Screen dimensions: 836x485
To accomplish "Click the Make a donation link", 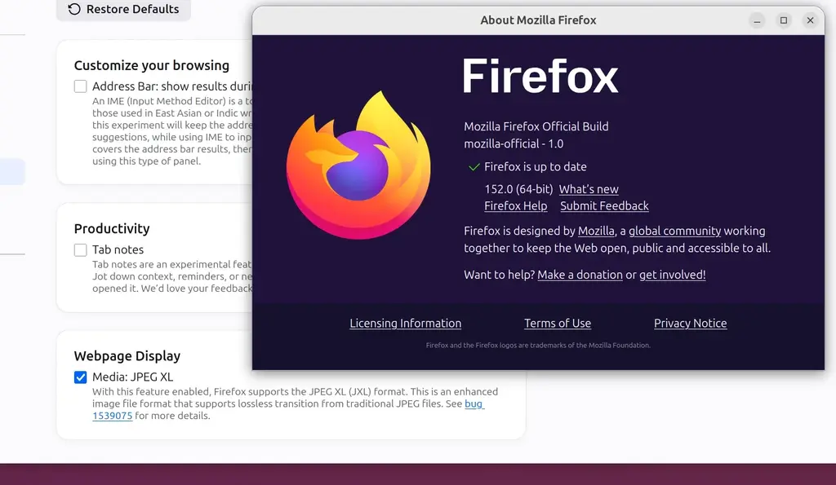I will pyautogui.click(x=580, y=274).
